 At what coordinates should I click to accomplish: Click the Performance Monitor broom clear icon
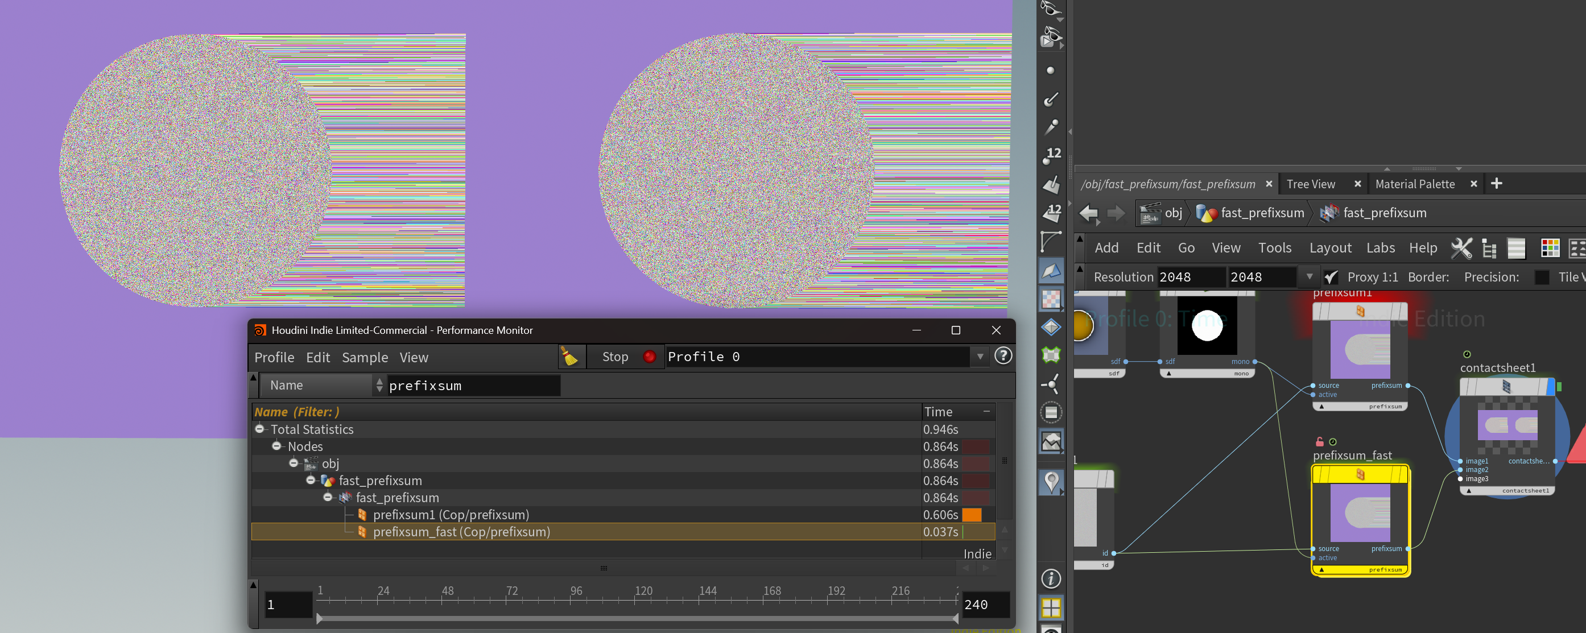[569, 357]
